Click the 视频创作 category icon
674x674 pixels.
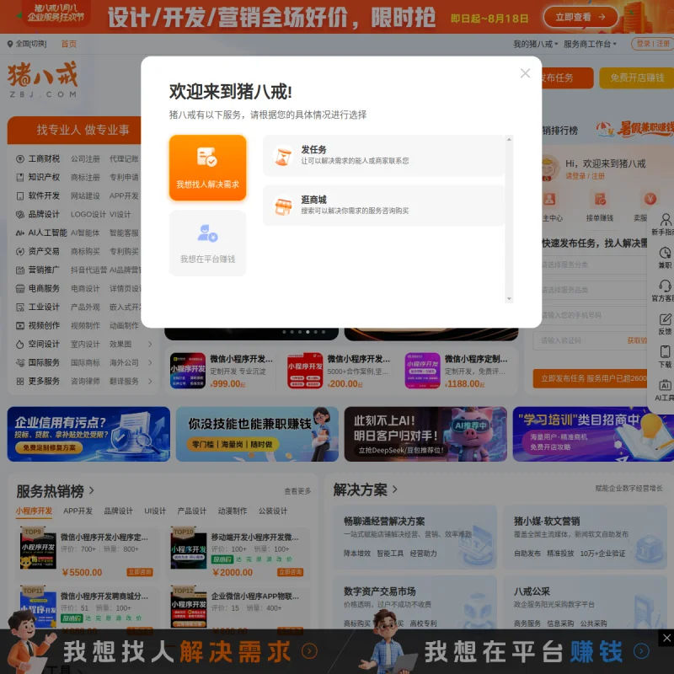click(x=19, y=325)
